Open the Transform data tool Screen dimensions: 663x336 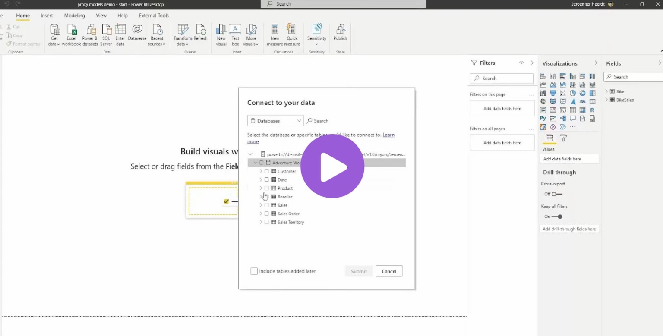pyautogui.click(x=182, y=35)
